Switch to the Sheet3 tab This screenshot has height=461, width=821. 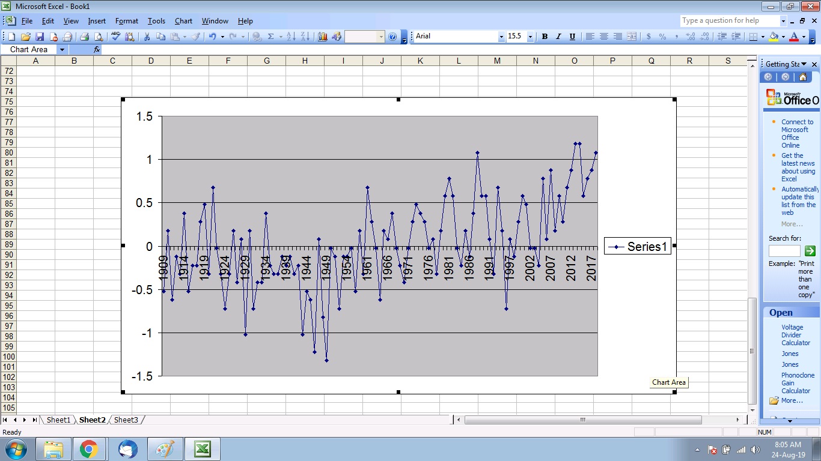click(x=126, y=420)
